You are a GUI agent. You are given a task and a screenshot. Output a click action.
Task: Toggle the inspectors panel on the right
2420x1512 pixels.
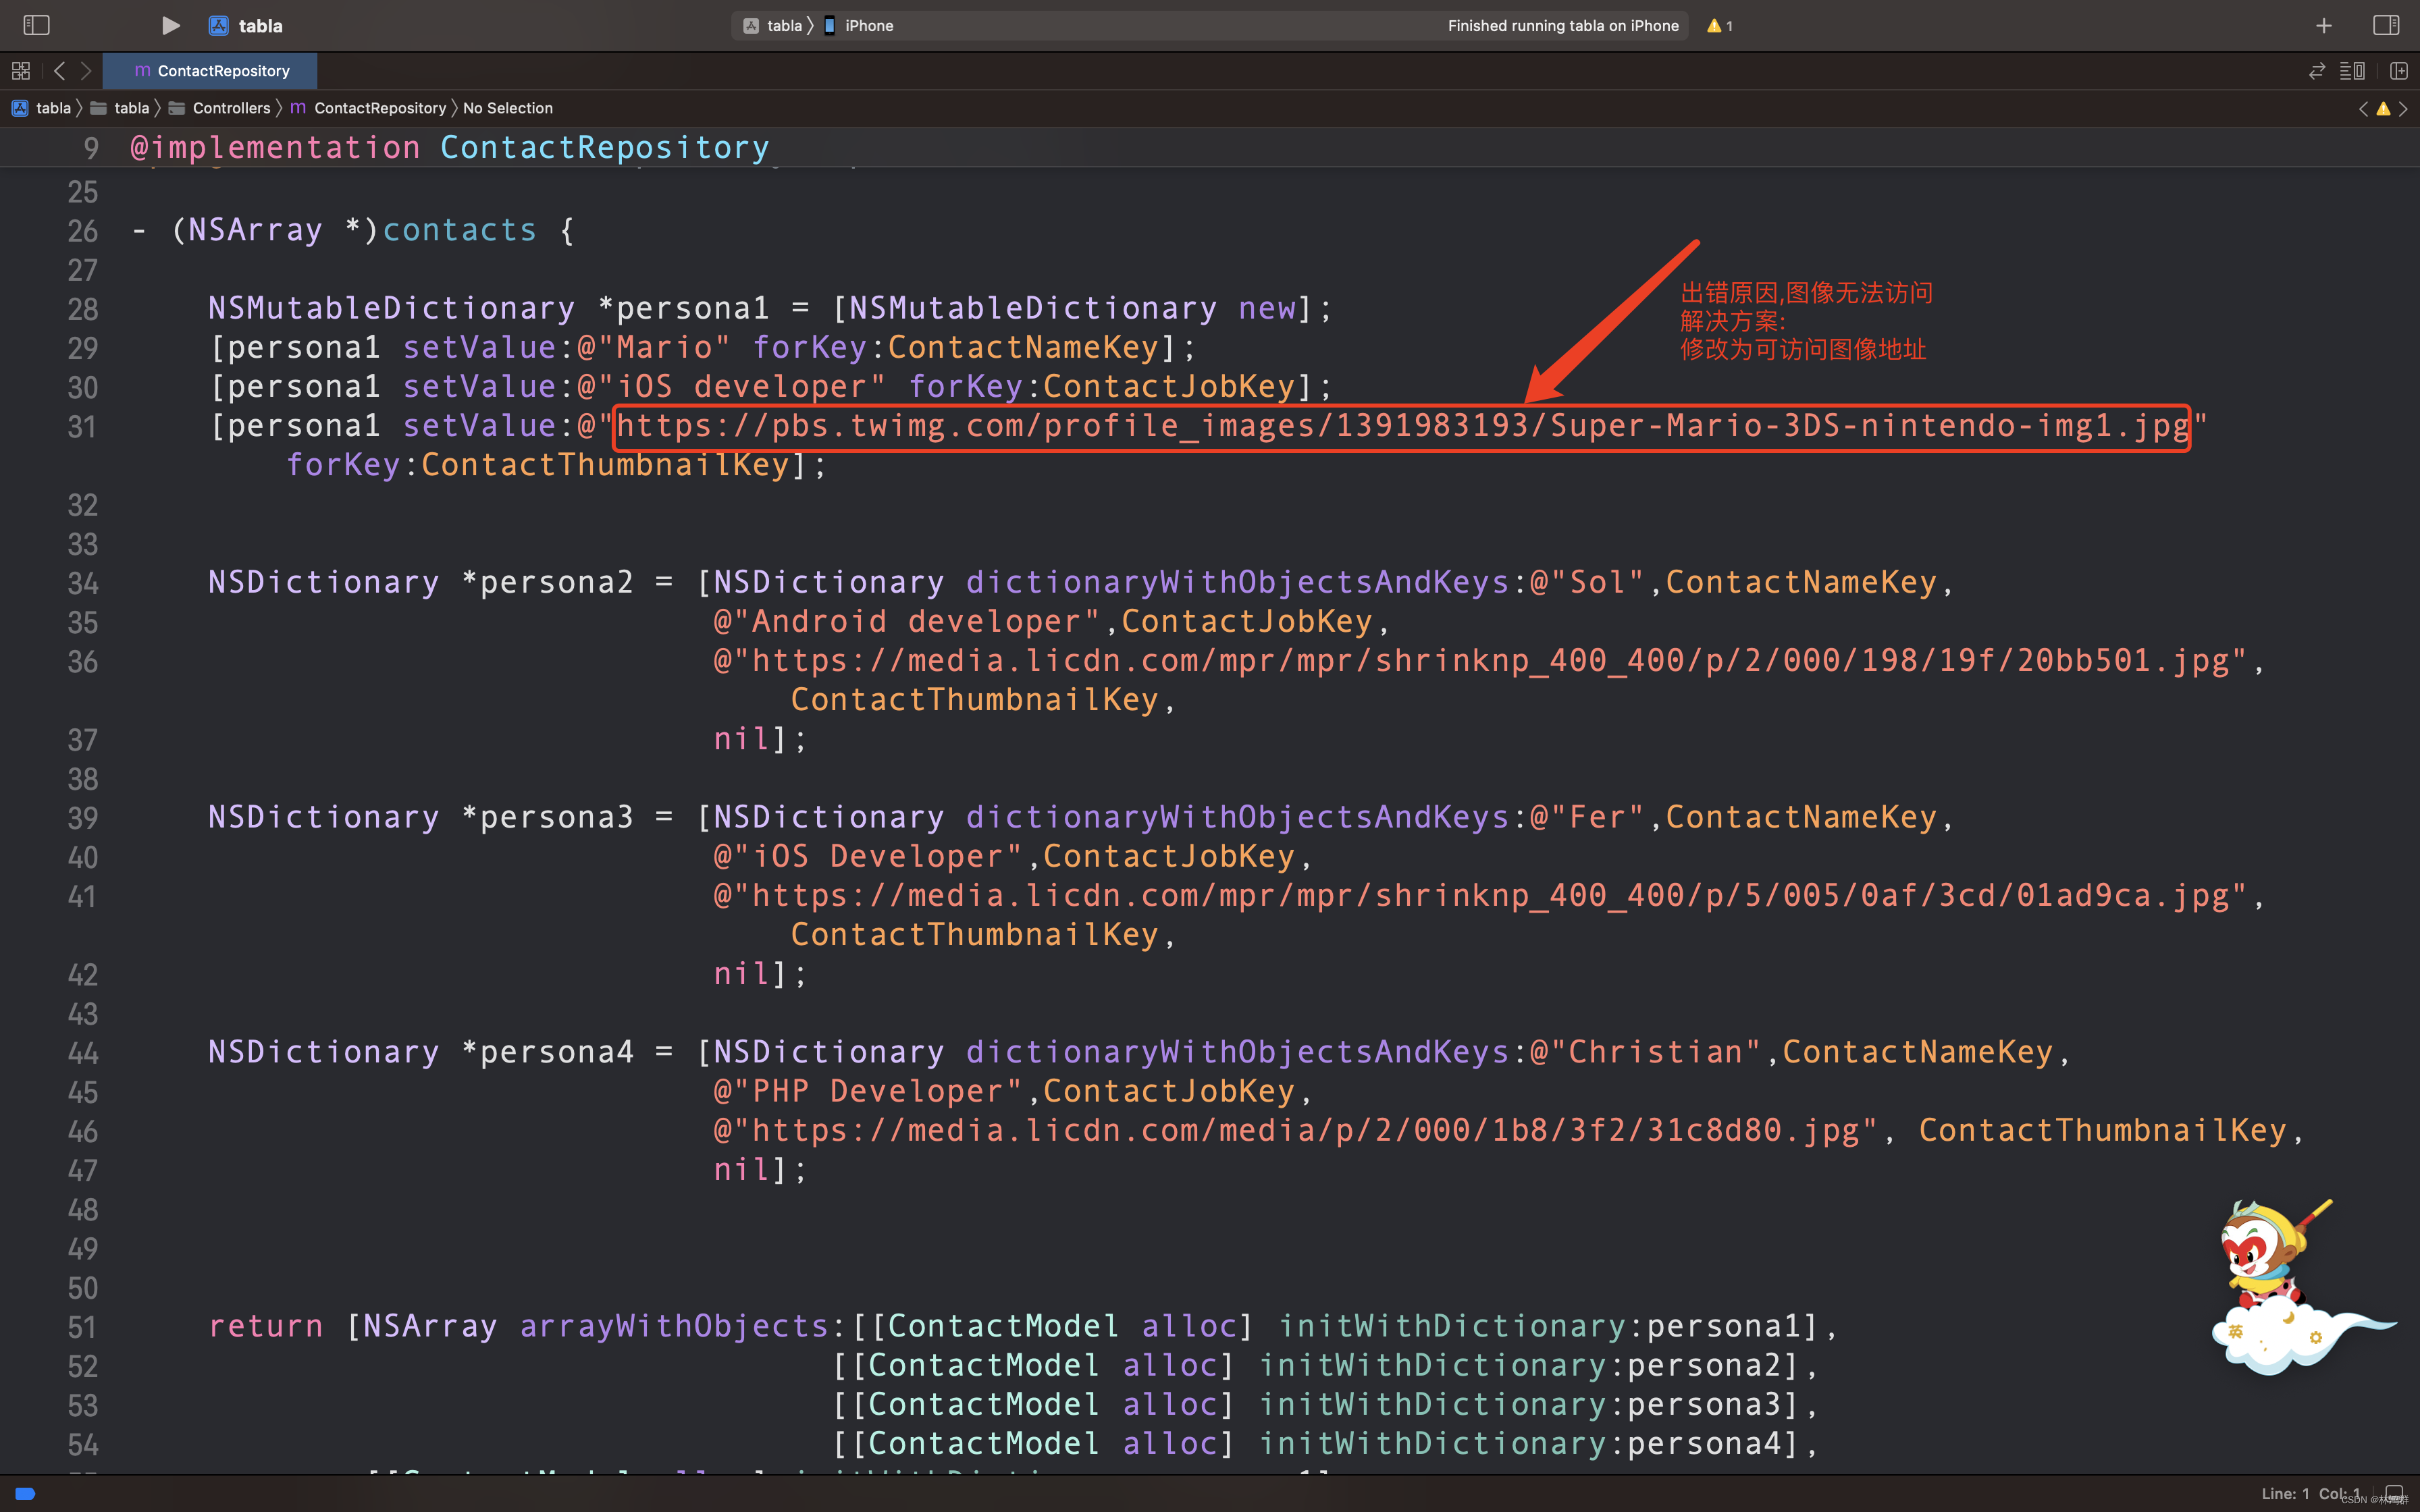pyautogui.click(x=2388, y=25)
